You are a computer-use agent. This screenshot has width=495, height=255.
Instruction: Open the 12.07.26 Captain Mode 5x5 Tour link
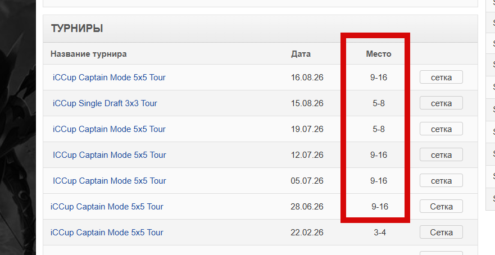coord(109,155)
